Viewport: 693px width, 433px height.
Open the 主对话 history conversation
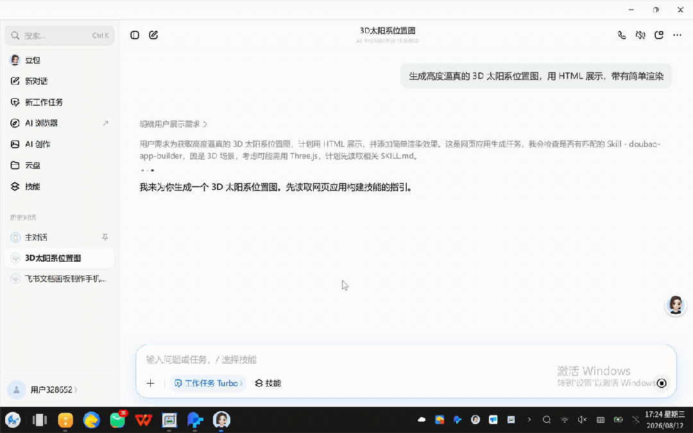59,237
